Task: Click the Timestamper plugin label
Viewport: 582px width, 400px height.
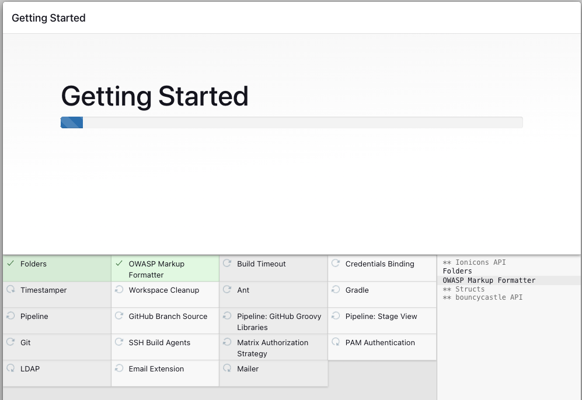Action: [43, 290]
